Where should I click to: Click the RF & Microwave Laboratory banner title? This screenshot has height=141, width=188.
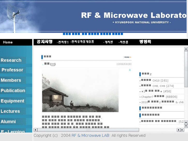134,15
